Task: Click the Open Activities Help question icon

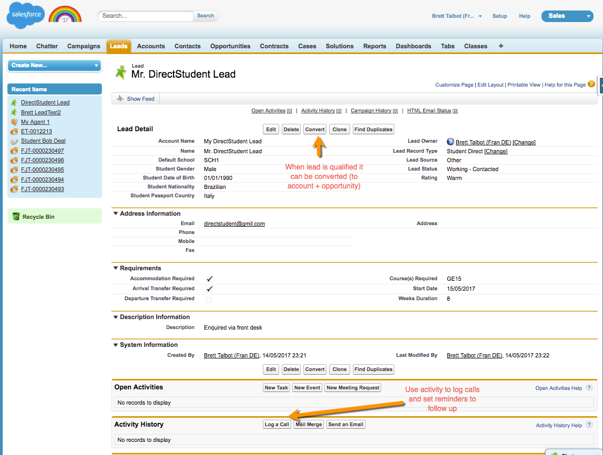Action: pyautogui.click(x=589, y=388)
